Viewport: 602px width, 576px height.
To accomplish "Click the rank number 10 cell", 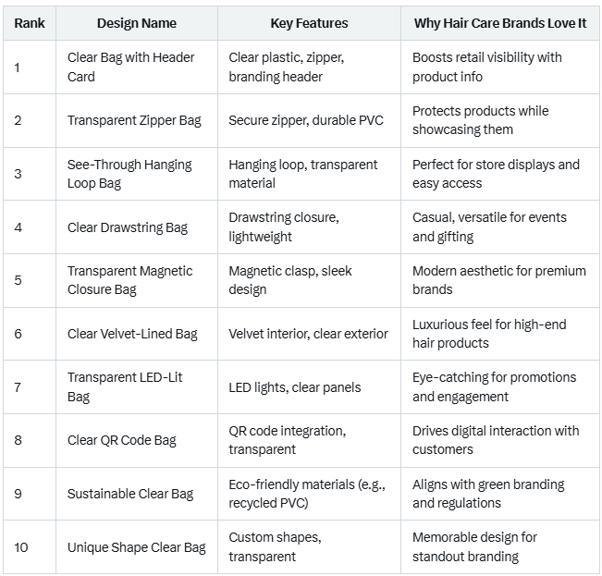I will [21, 547].
